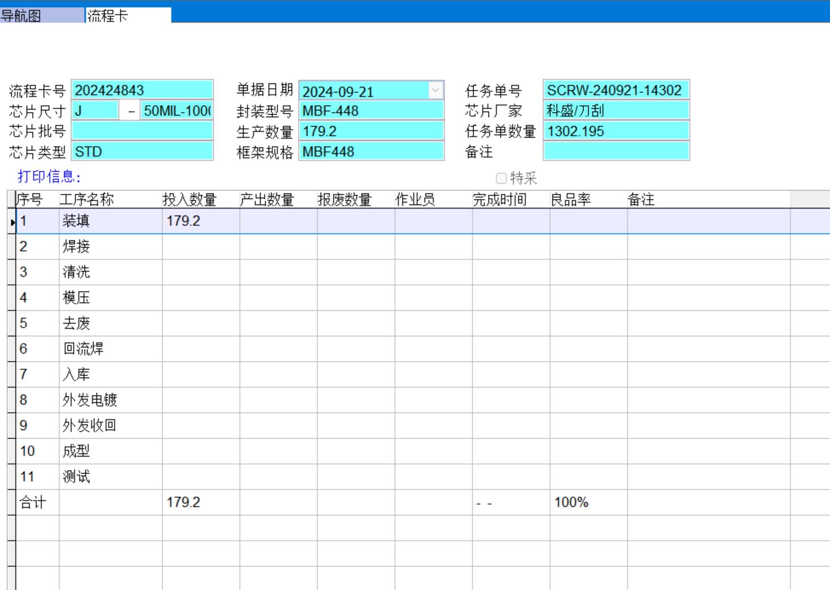Focus the 生产数量 field
The height and width of the screenshot is (590, 830).
(370, 131)
